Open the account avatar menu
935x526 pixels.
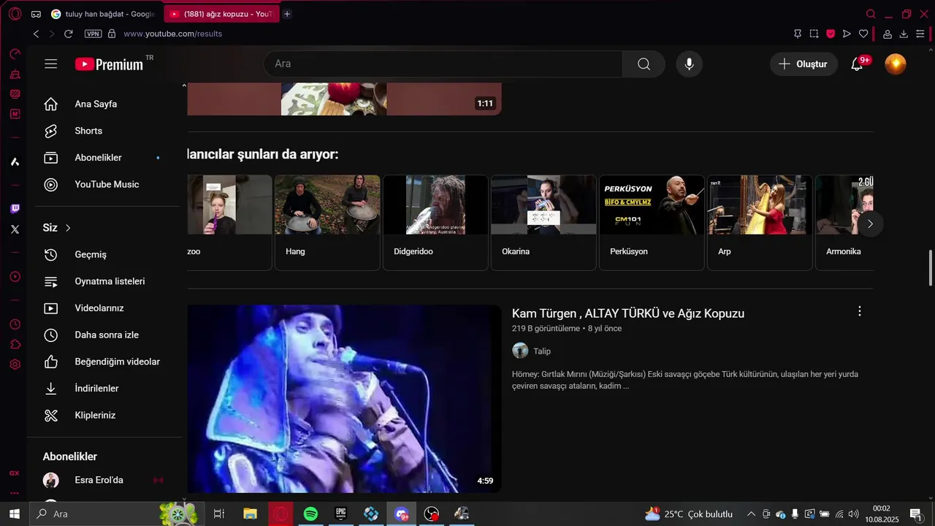896,64
